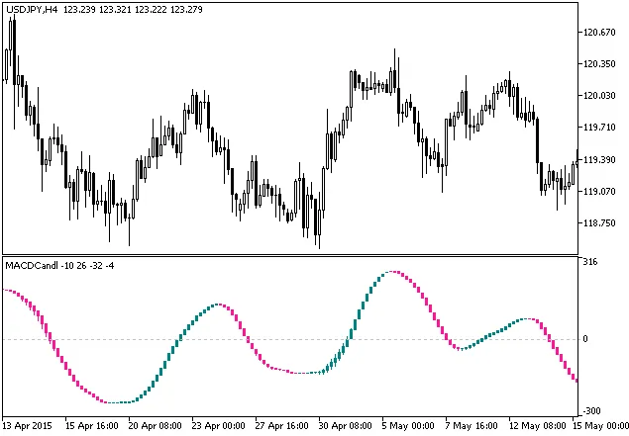Click the 118.750 price axis label

599,223
